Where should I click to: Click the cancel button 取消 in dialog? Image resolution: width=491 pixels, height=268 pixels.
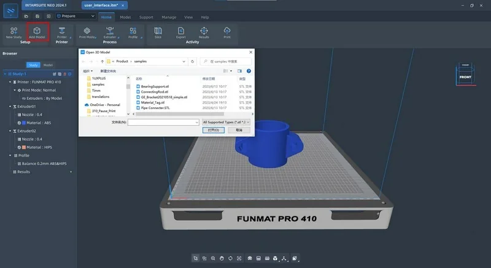click(x=239, y=130)
